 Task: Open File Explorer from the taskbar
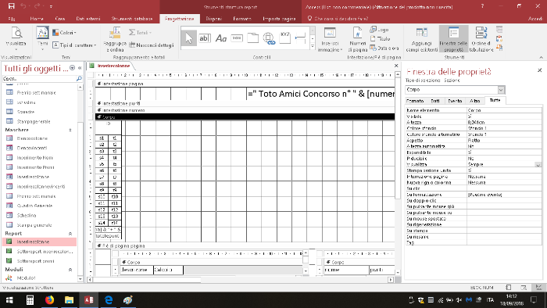tap(69, 300)
